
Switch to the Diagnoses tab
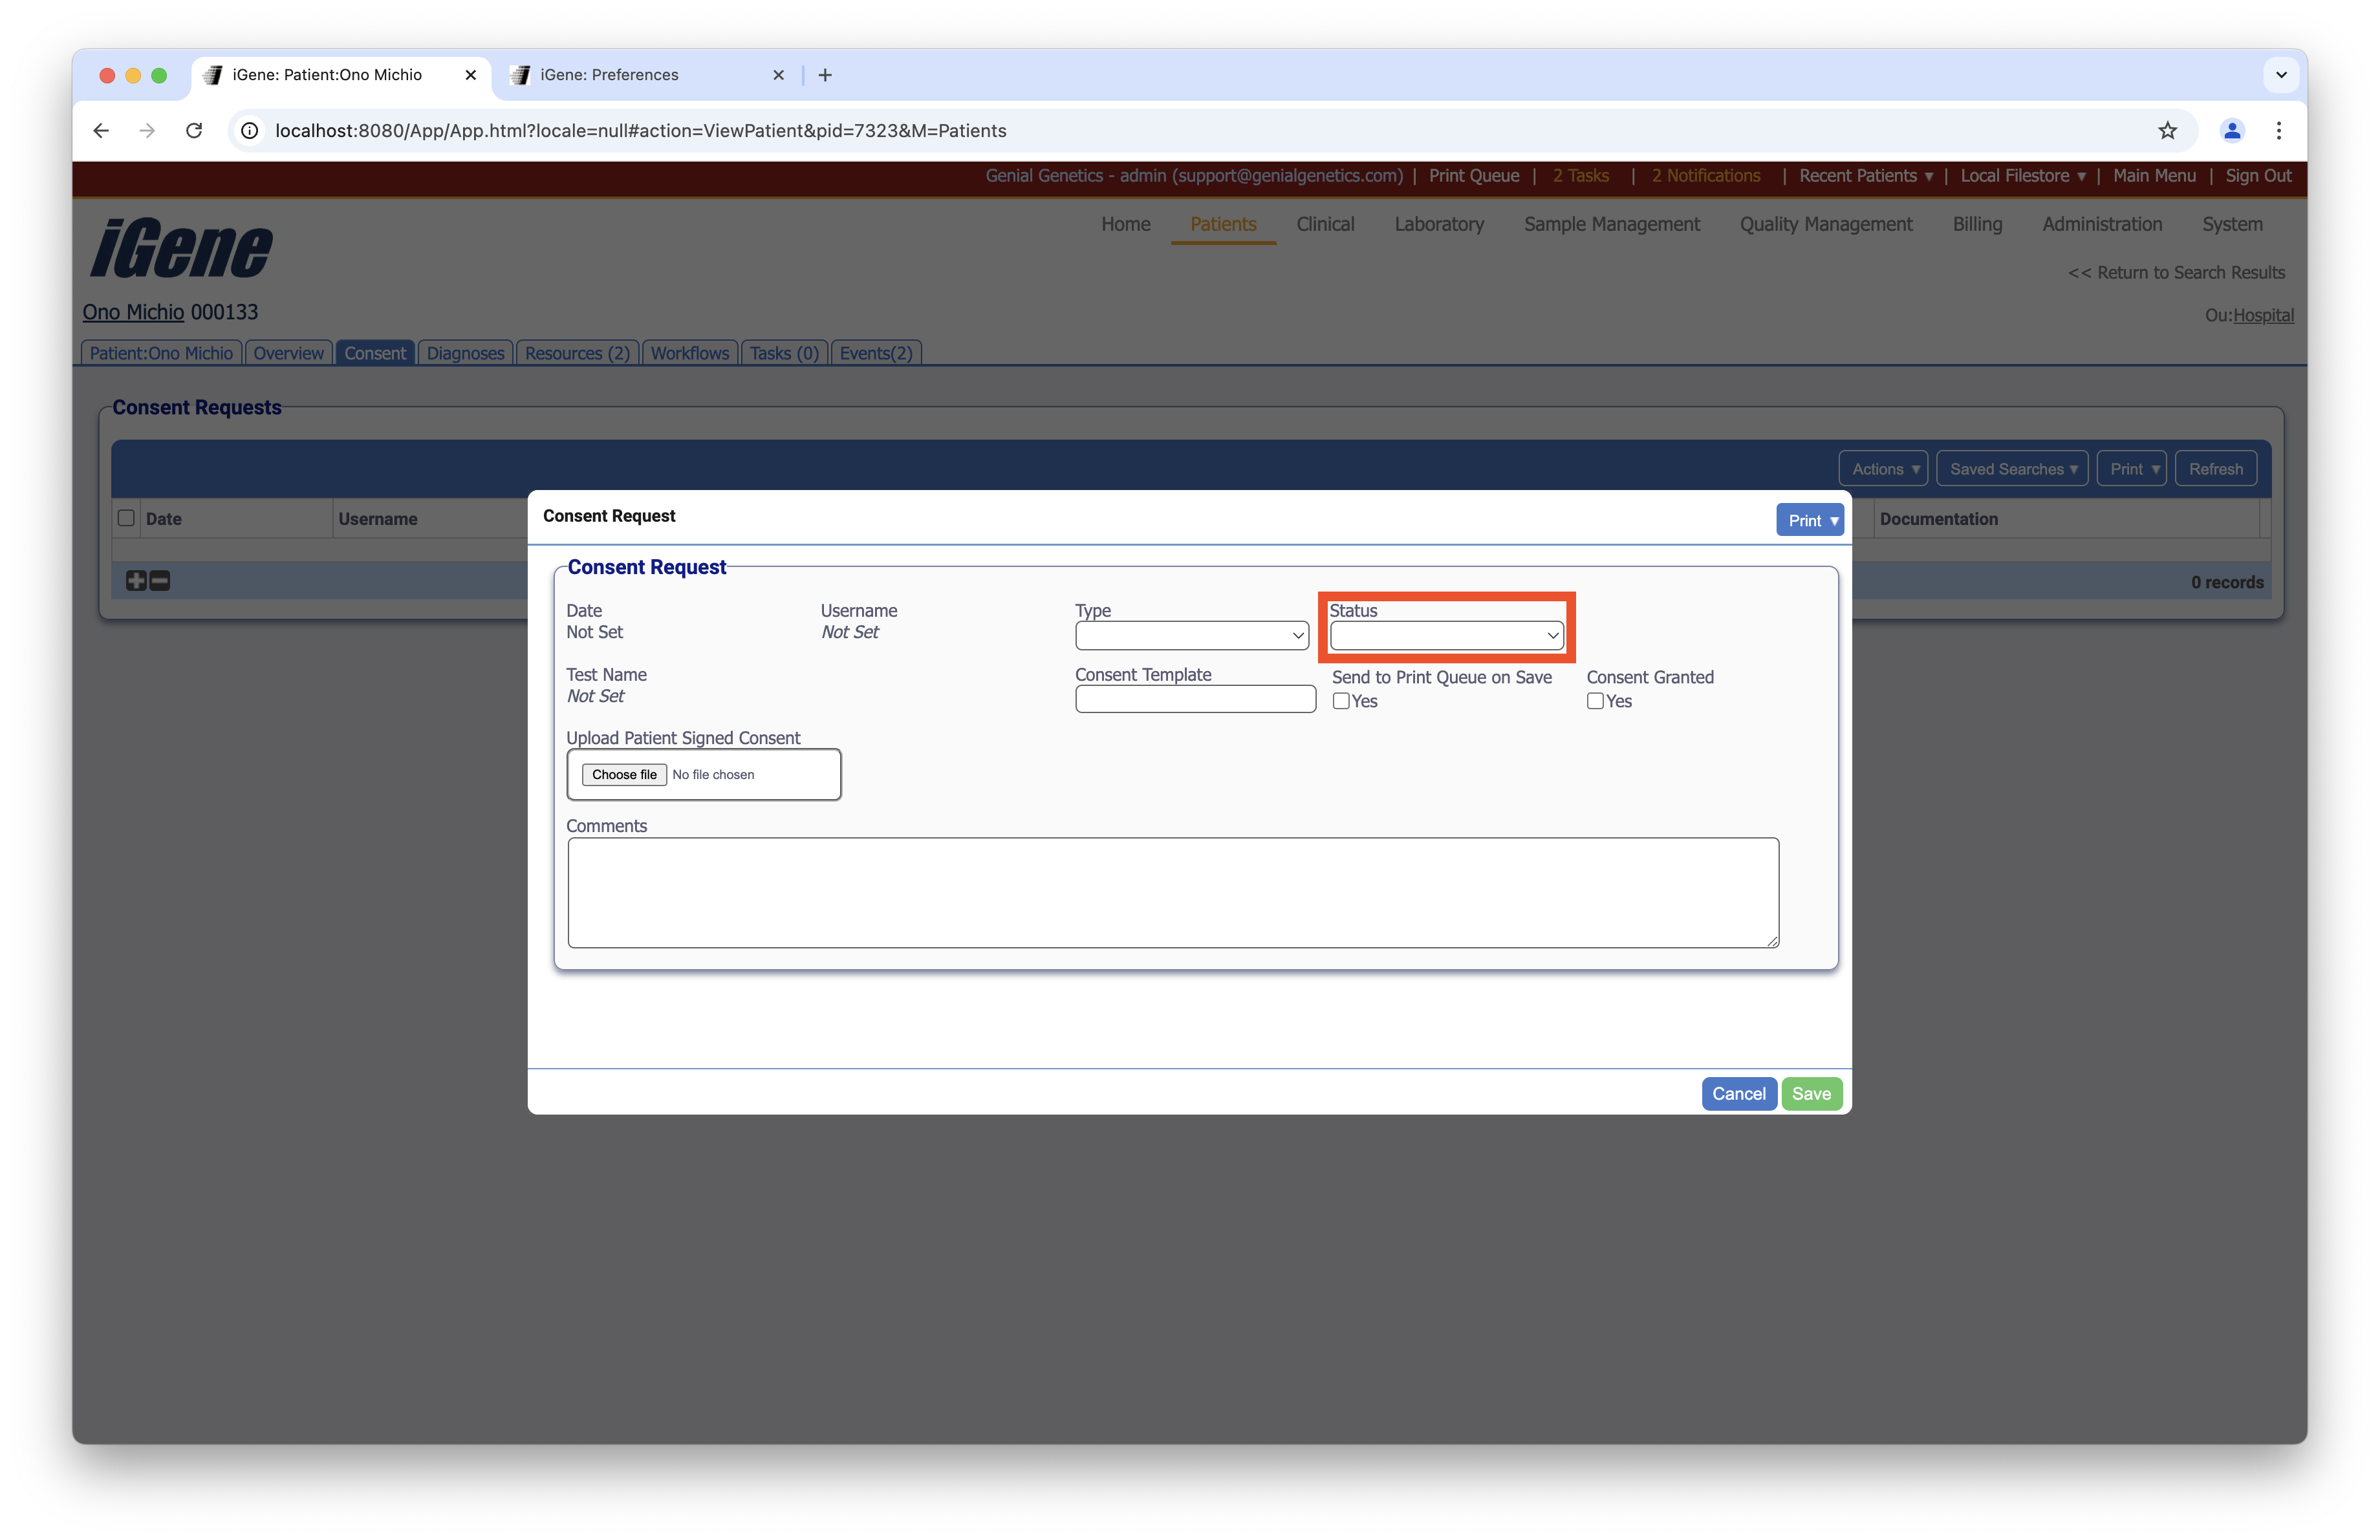pos(465,353)
